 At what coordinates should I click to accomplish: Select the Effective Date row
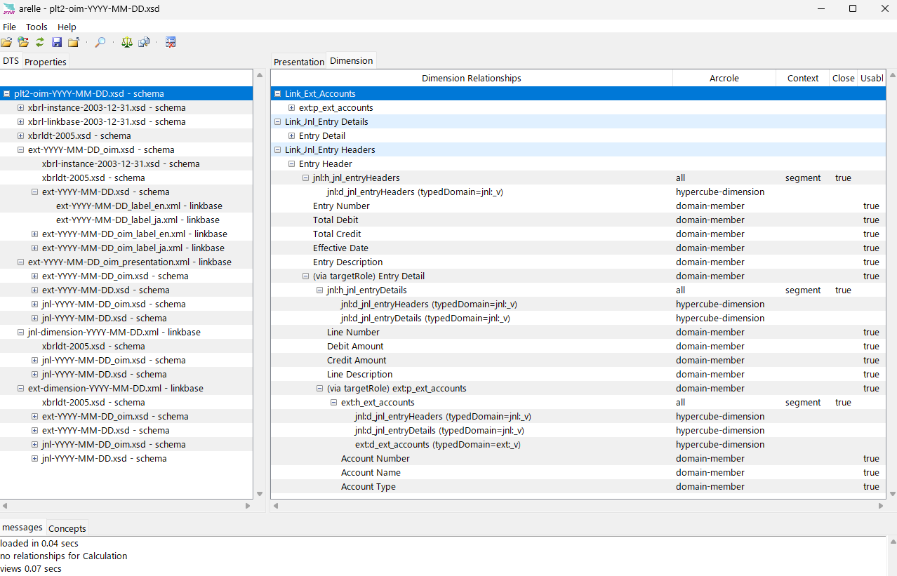click(x=578, y=248)
